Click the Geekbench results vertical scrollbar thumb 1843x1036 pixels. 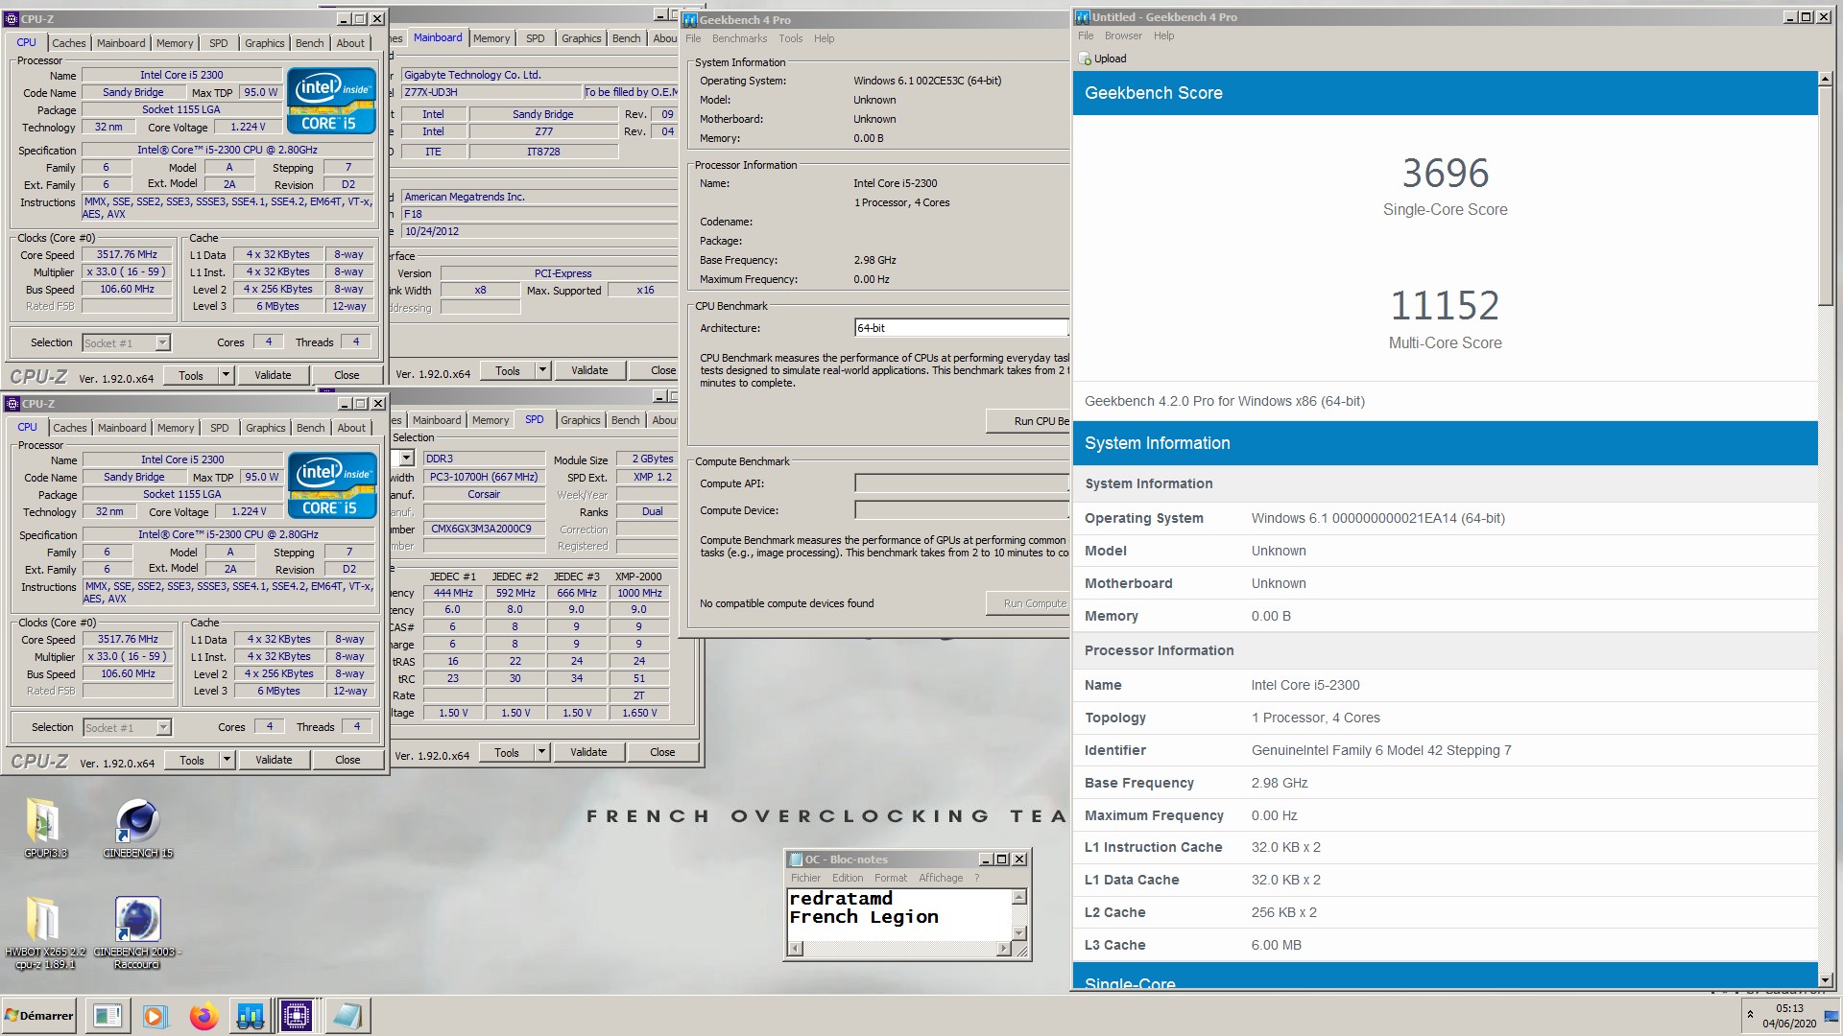point(1826,197)
